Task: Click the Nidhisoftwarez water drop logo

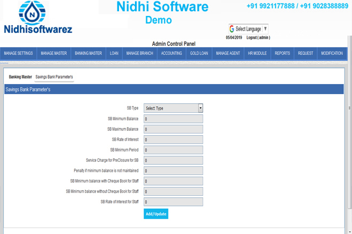Action: pyautogui.click(x=32, y=13)
